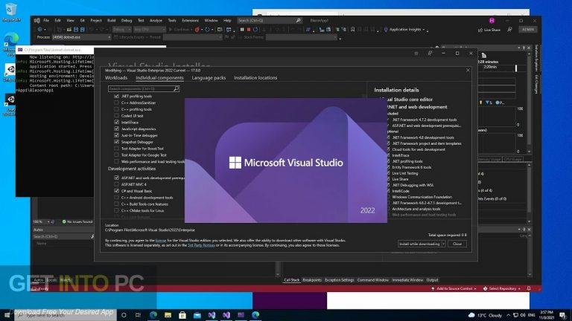
Task: Click the Action Center notification icon
Action: 563,315
